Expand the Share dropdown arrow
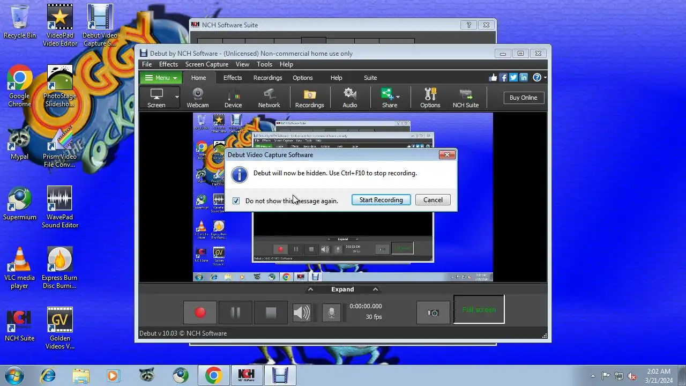The height and width of the screenshot is (386, 686). coord(398,97)
